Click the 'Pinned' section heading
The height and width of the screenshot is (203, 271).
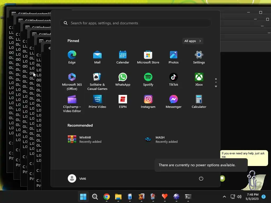[73, 41]
